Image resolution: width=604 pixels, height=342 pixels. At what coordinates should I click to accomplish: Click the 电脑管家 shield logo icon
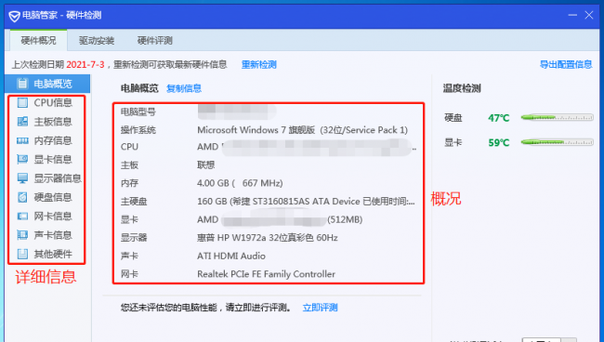coord(14,16)
